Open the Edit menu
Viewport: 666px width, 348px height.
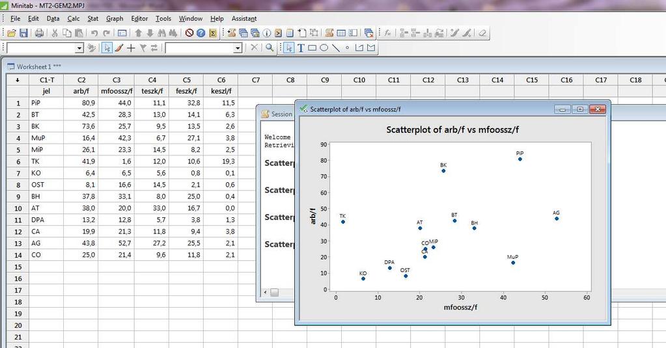[33, 19]
